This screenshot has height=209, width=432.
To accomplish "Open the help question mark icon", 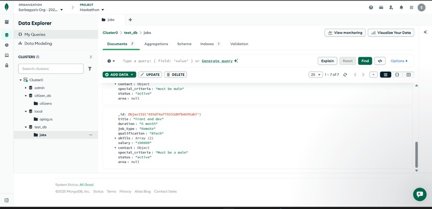I will (x=371, y=7).
